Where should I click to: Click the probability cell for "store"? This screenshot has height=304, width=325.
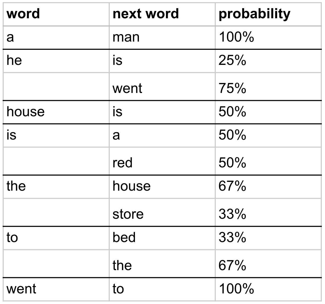coord(232,214)
